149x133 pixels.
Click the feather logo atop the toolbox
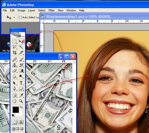pyautogui.click(x=18, y=35)
